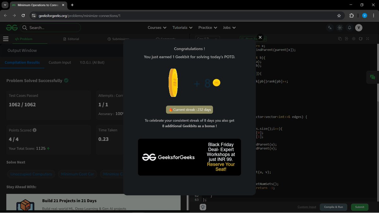The height and width of the screenshot is (213, 379).
Task: Click the import code icon in the editor toolbar
Action: click(x=346, y=38)
